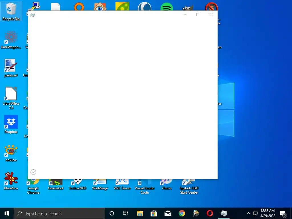Maximize the blank white window
This screenshot has height=219, width=292.
tap(198, 15)
